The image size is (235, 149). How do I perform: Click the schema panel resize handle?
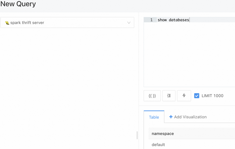137,135
